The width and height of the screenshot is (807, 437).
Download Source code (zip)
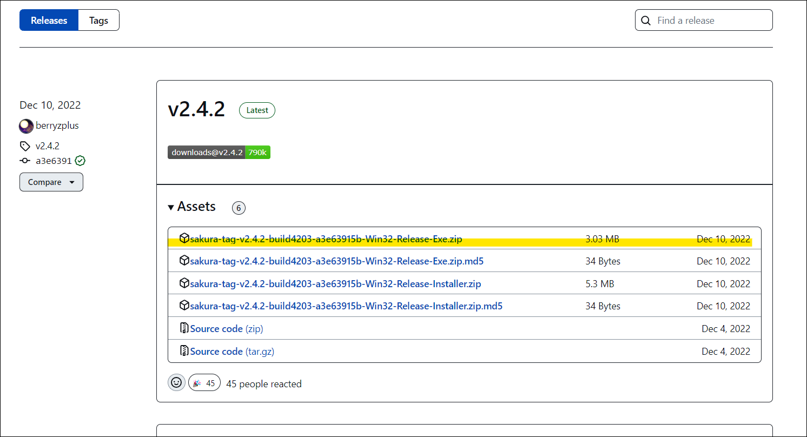[x=227, y=329]
